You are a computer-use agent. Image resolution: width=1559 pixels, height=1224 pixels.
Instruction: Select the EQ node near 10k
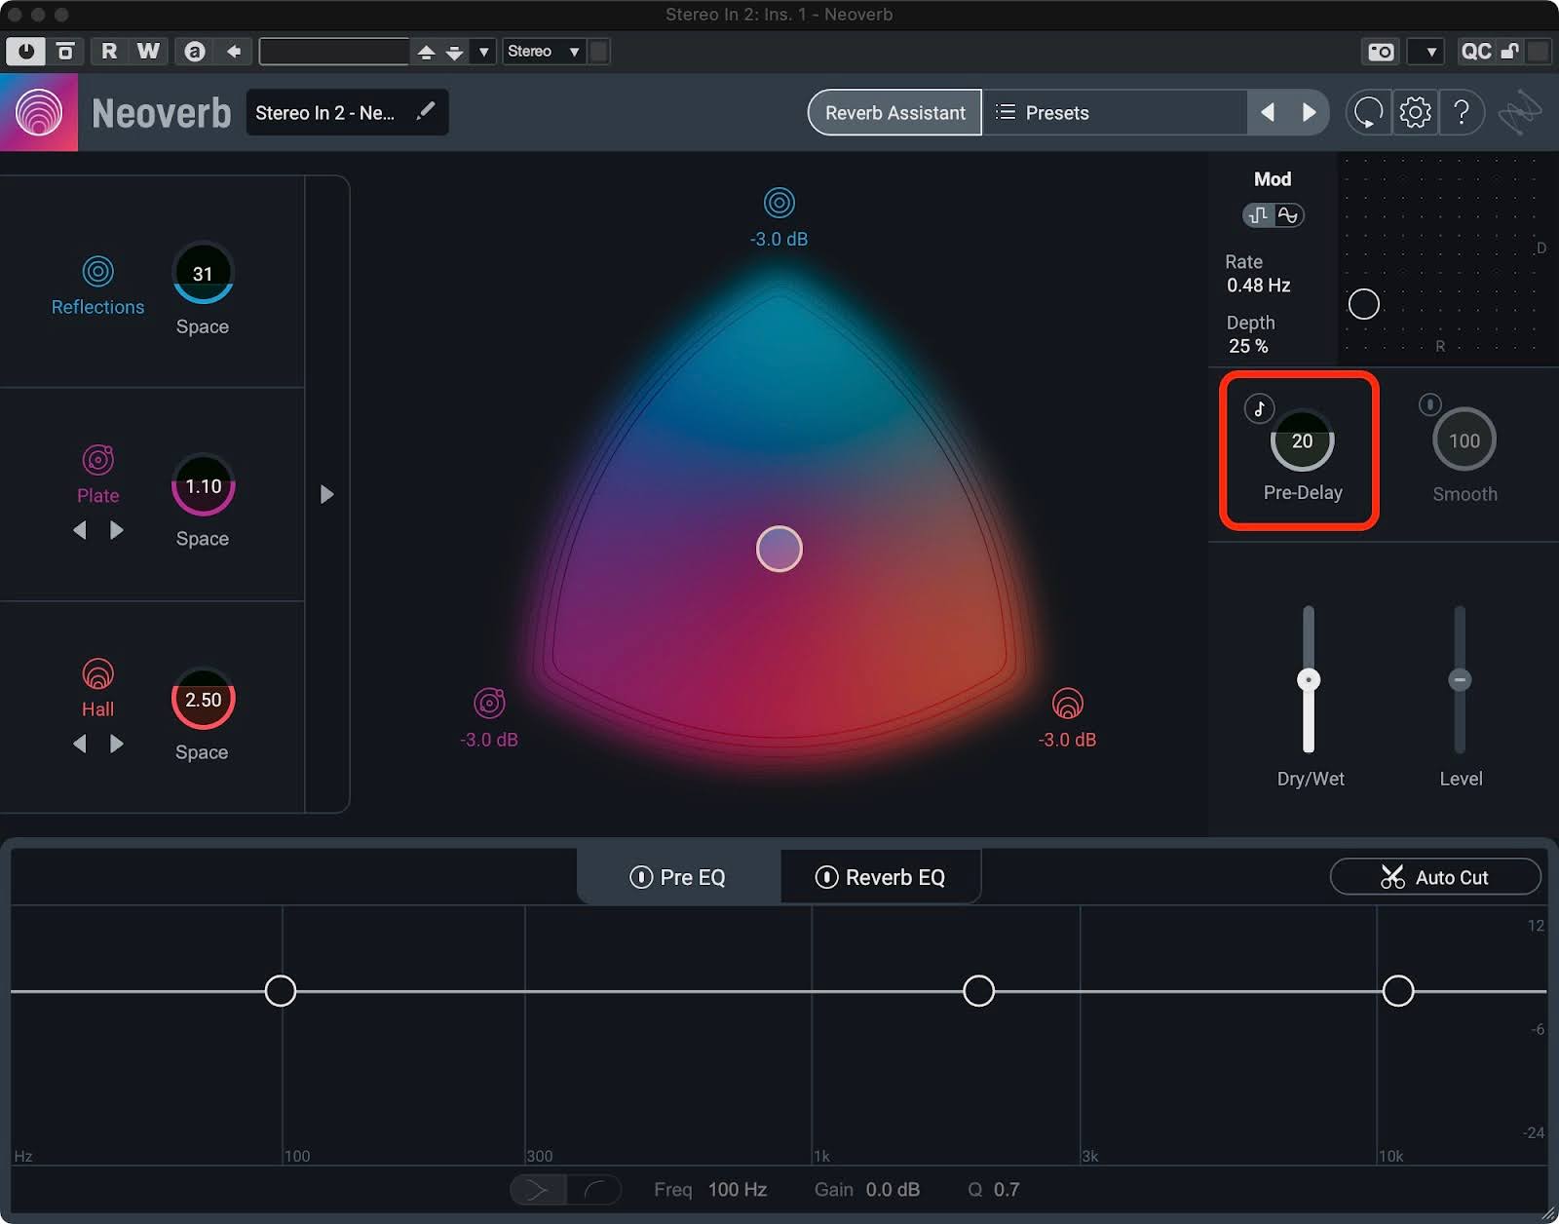pos(1398,991)
